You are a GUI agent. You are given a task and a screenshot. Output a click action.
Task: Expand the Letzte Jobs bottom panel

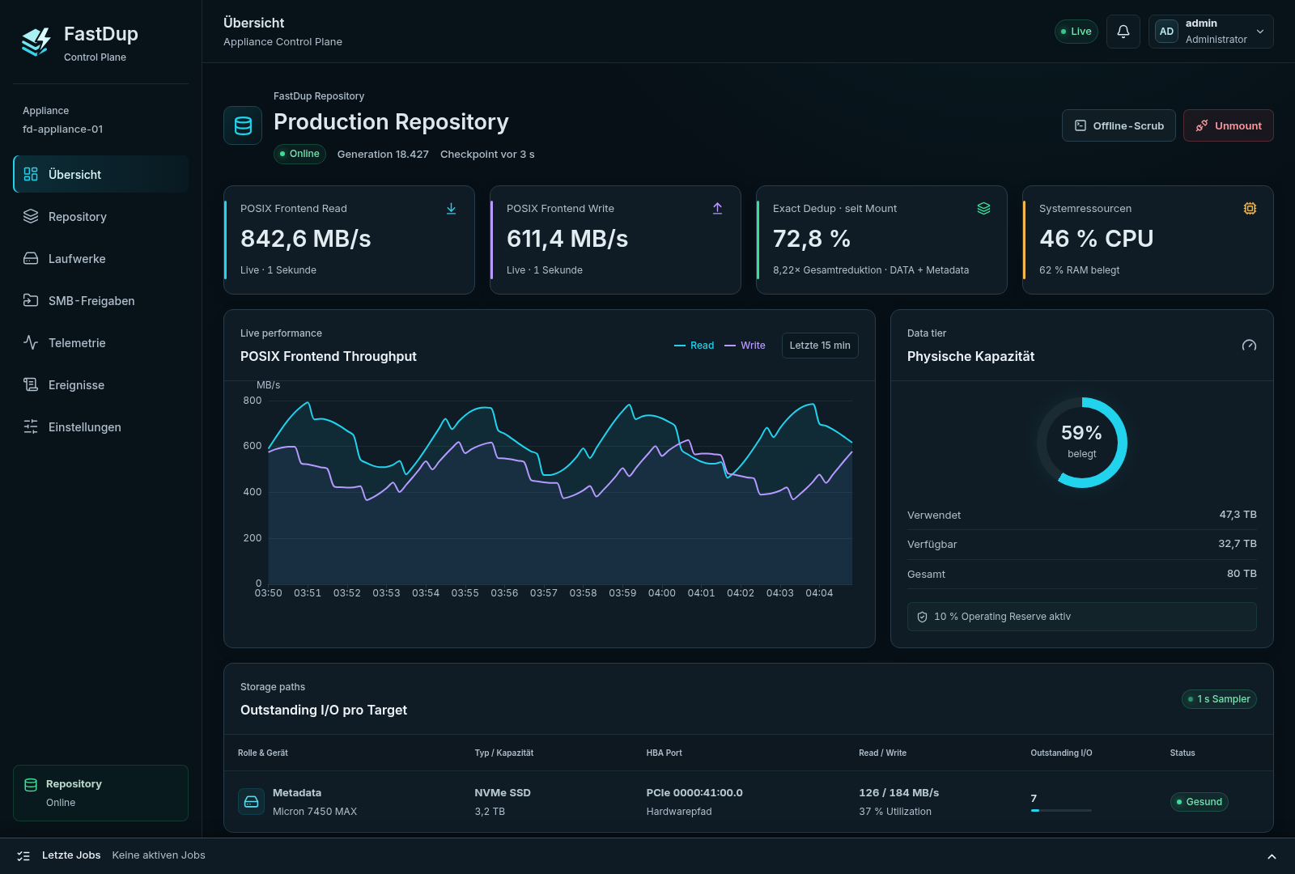pyautogui.click(x=1272, y=856)
